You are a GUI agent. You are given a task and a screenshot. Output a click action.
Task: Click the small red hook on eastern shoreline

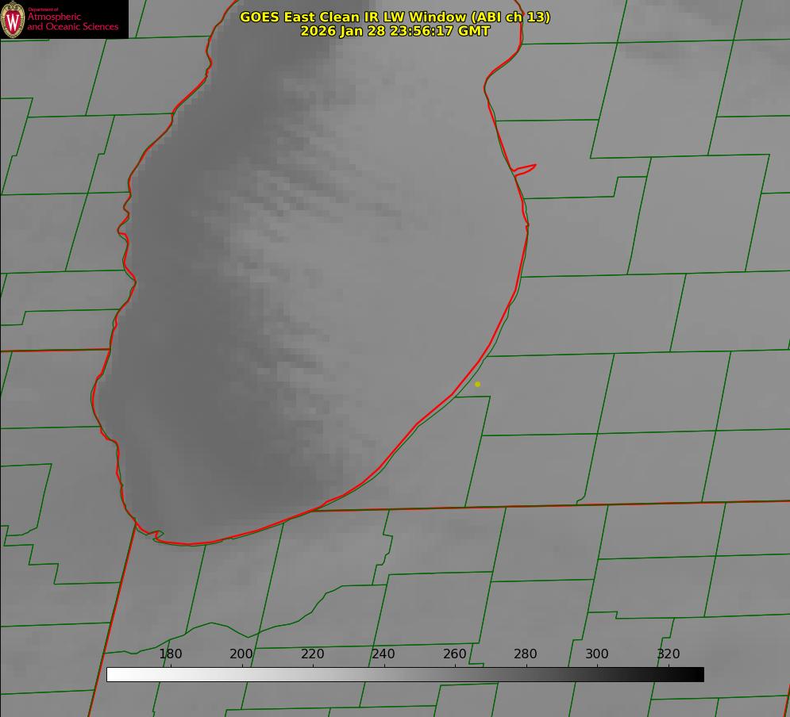pos(526,168)
